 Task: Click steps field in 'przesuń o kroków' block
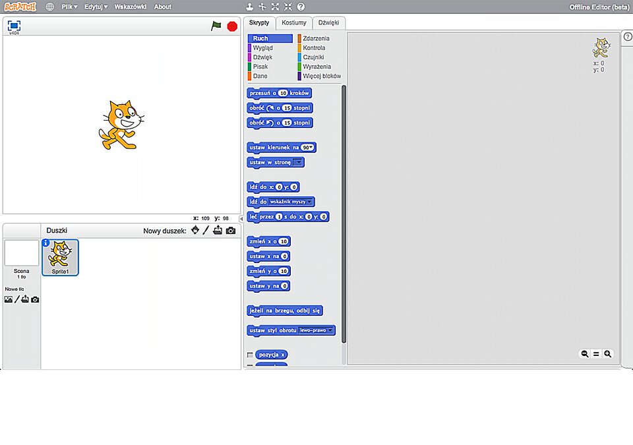(283, 93)
